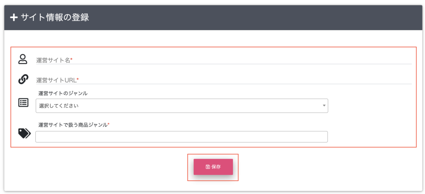Screen dimensions: 425x194
Task: Click the pink 保存 button
Action: pos(213,167)
